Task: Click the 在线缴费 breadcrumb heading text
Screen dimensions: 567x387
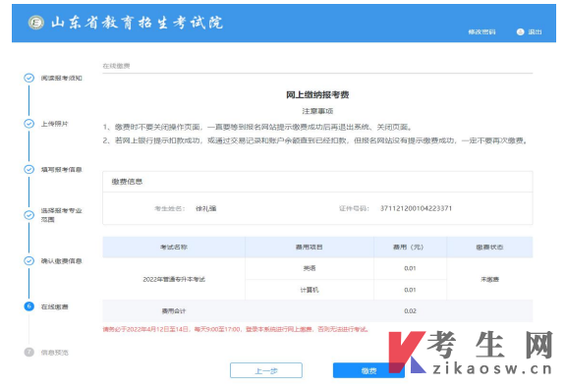Action: point(116,66)
